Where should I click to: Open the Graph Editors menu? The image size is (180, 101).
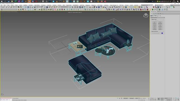coord(37,5)
